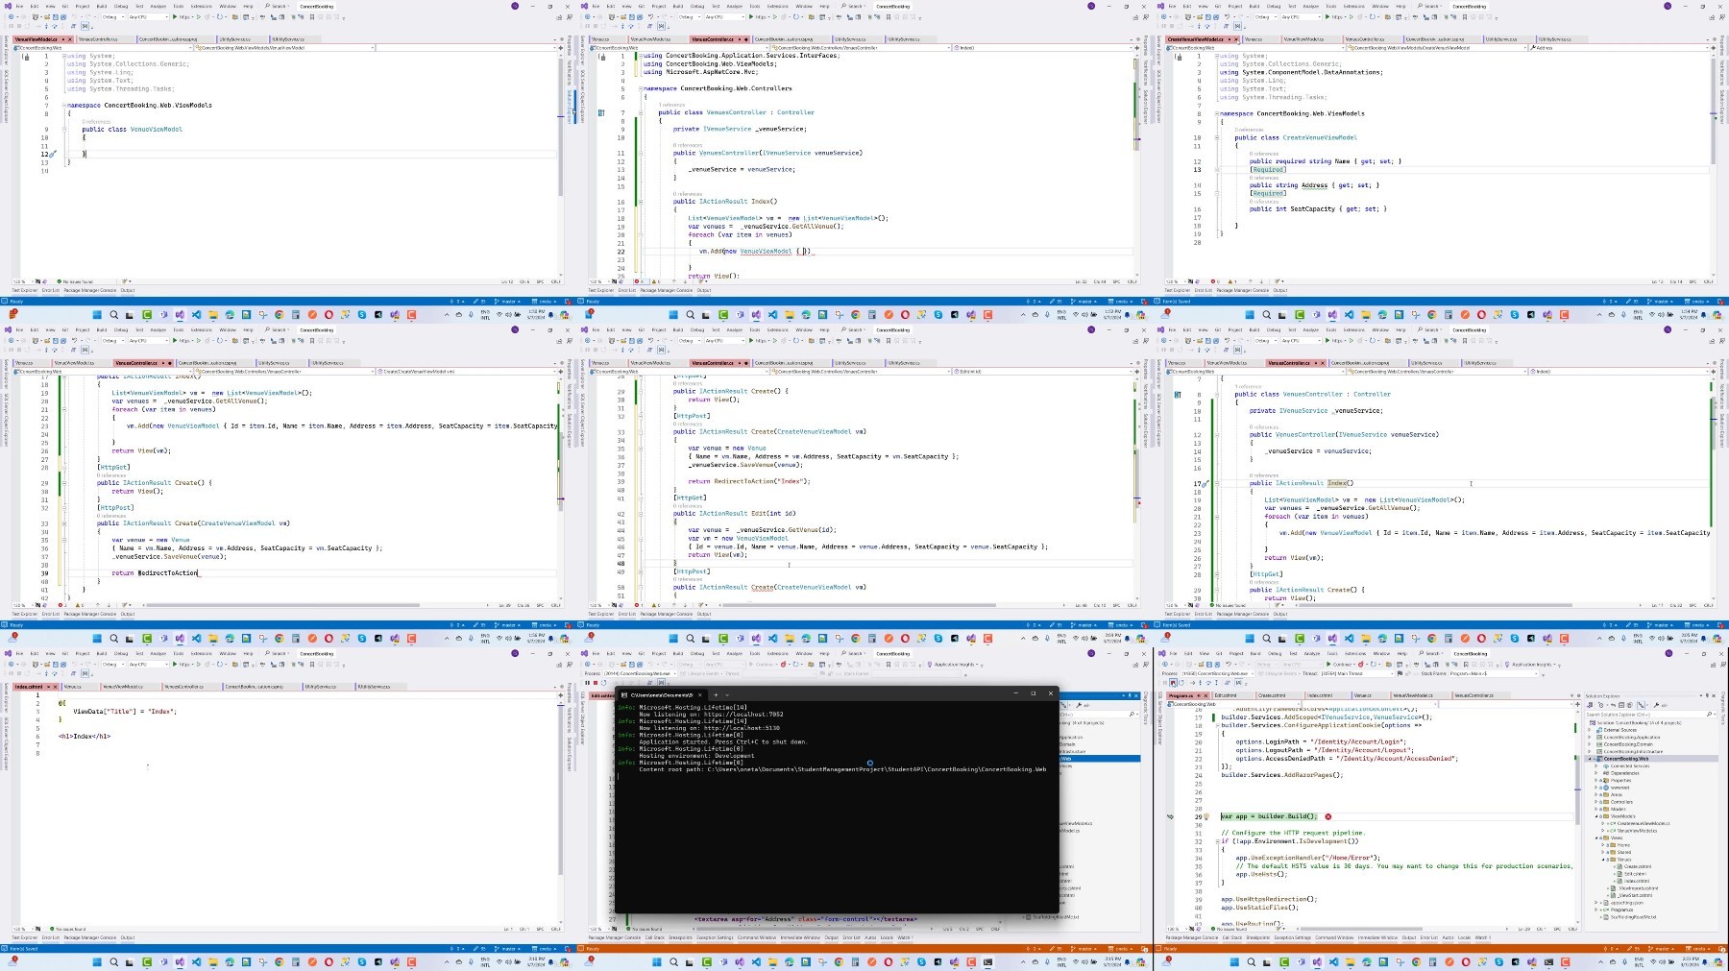The height and width of the screenshot is (971, 1729).
Task: Click the master branch in Program.cs window status bar
Action: [1662, 949]
